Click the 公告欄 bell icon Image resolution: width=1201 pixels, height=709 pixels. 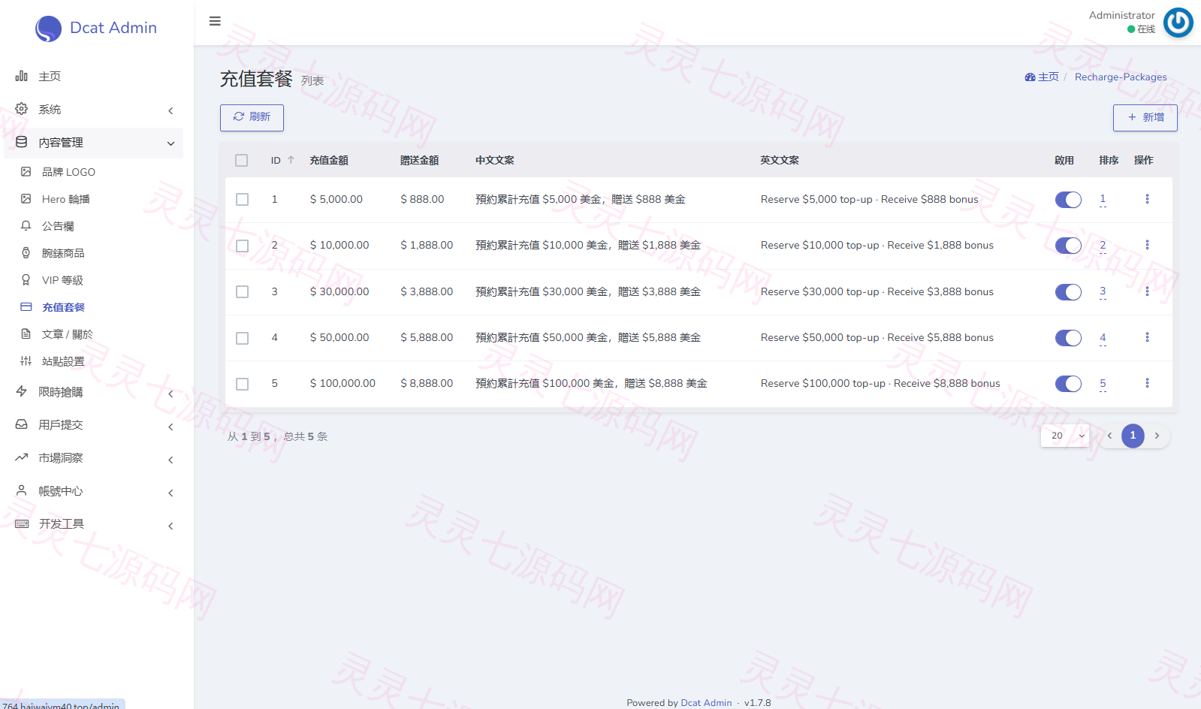[26, 225]
